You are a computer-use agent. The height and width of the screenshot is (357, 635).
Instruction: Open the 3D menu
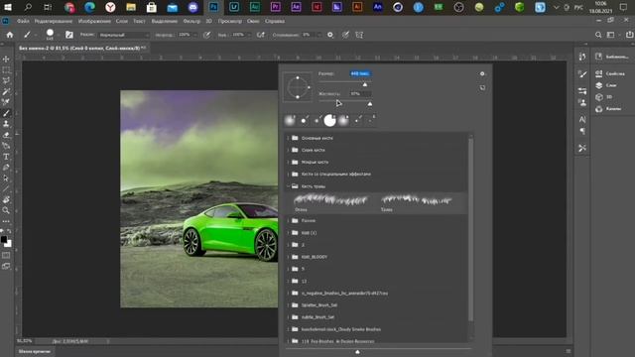[x=209, y=21]
